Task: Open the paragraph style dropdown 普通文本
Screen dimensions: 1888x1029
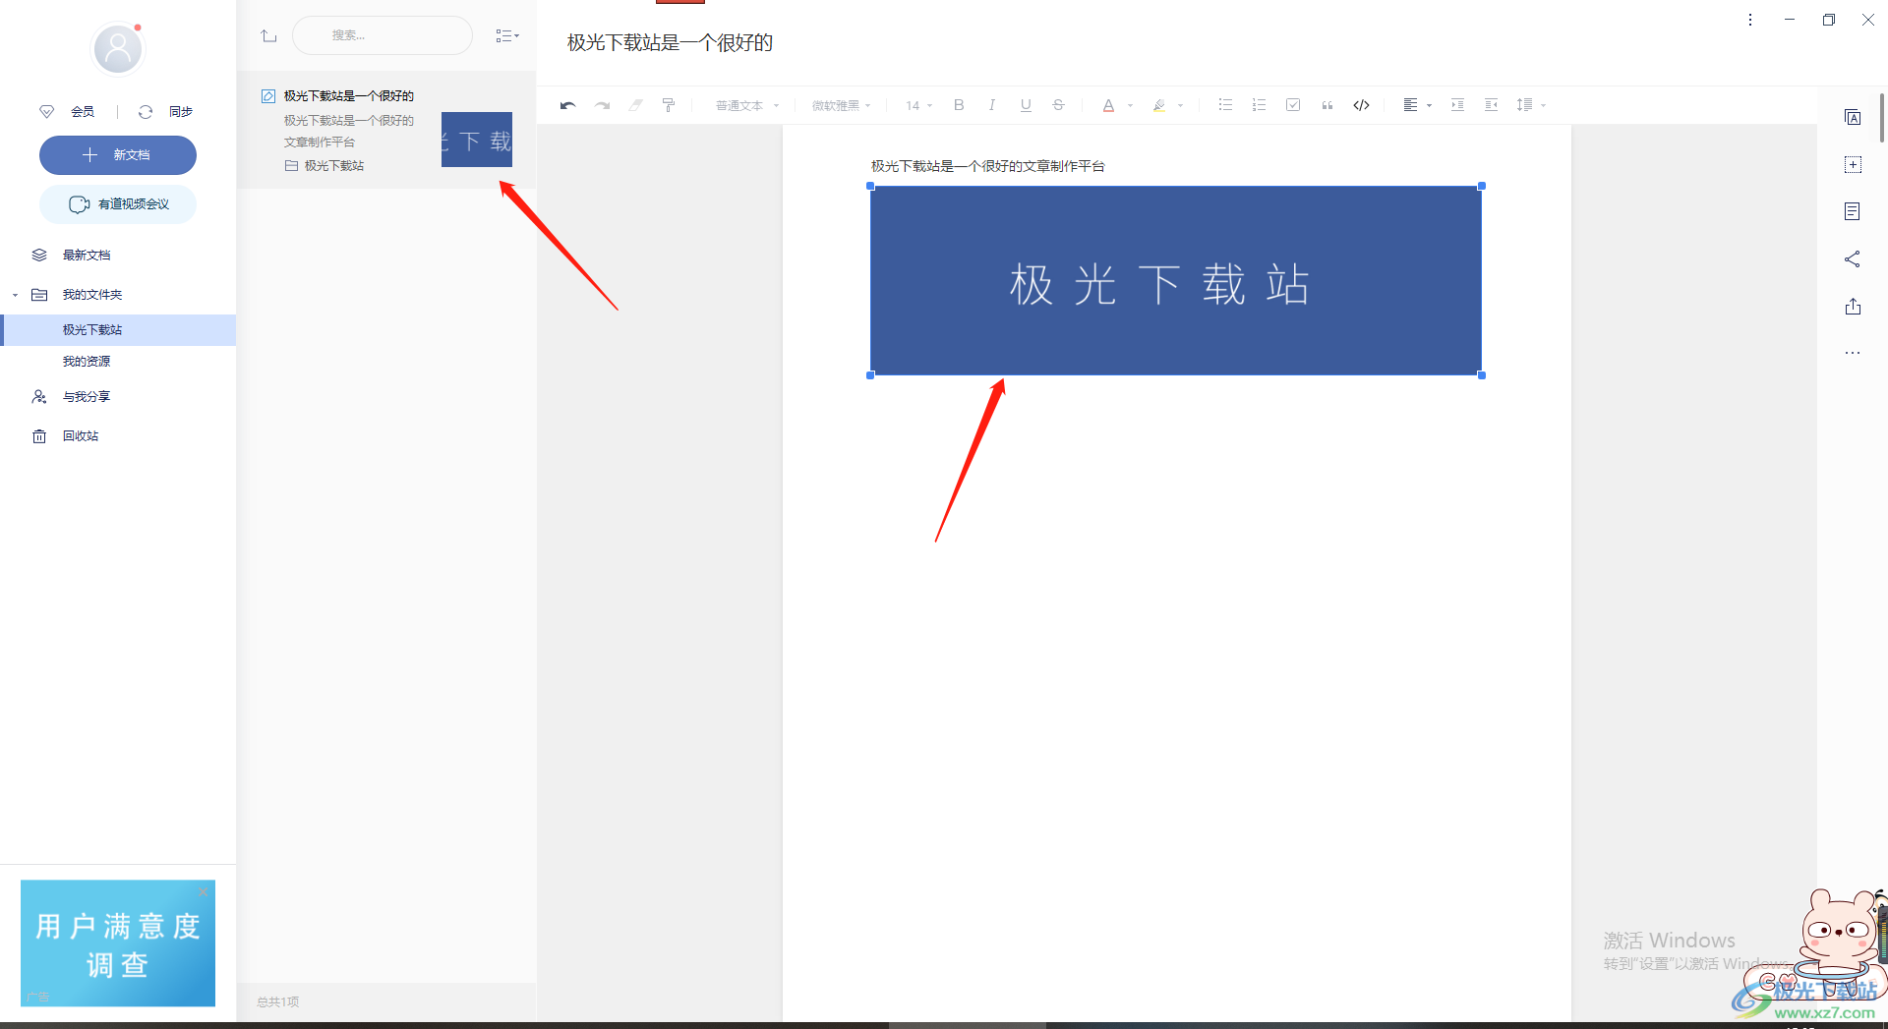Action: point(747,105)
